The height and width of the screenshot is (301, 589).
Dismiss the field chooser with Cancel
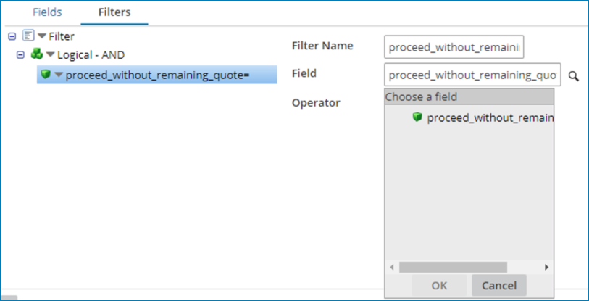[499, 286]
